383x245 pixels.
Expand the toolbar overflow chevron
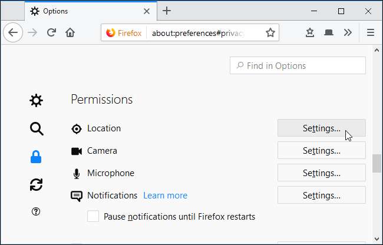pos(348,33)
